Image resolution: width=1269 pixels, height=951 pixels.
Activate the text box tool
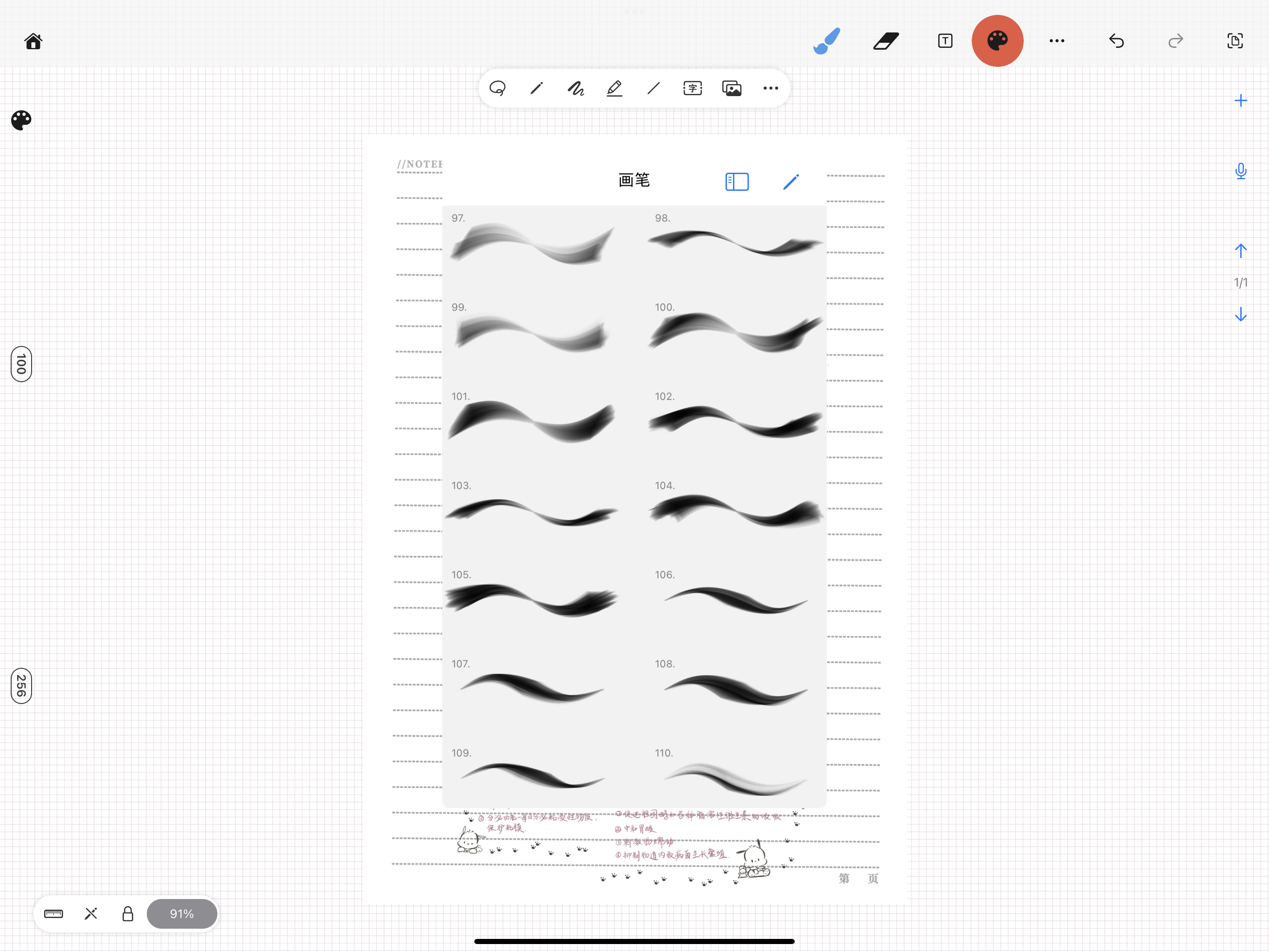945,41
